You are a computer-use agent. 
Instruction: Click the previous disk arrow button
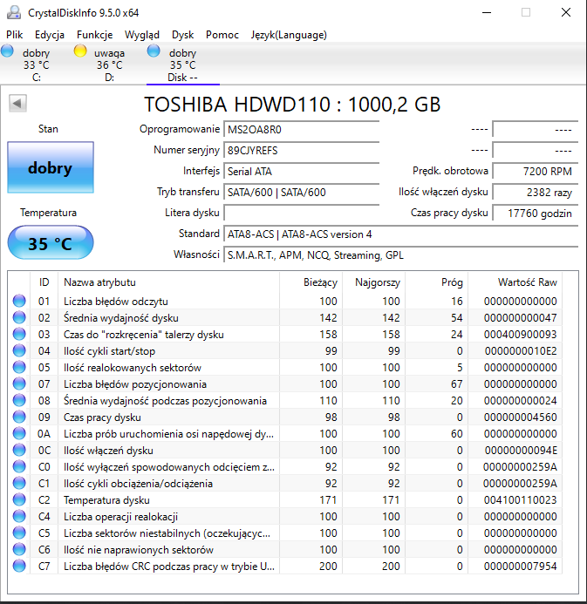[17, 103]
